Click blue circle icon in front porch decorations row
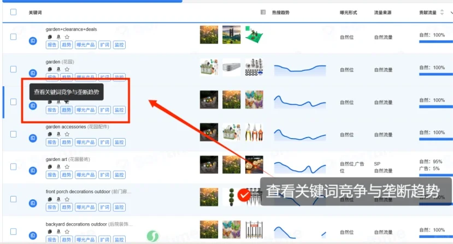 [x=33, y=203]
